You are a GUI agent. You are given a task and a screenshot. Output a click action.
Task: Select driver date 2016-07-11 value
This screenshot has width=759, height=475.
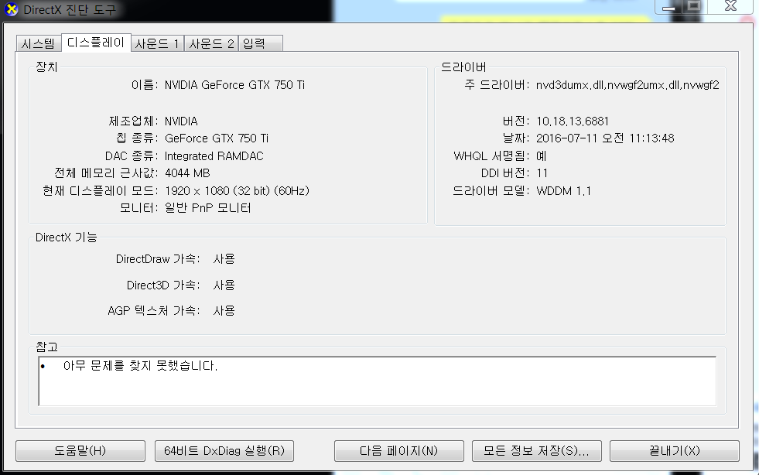click(605, 138)
